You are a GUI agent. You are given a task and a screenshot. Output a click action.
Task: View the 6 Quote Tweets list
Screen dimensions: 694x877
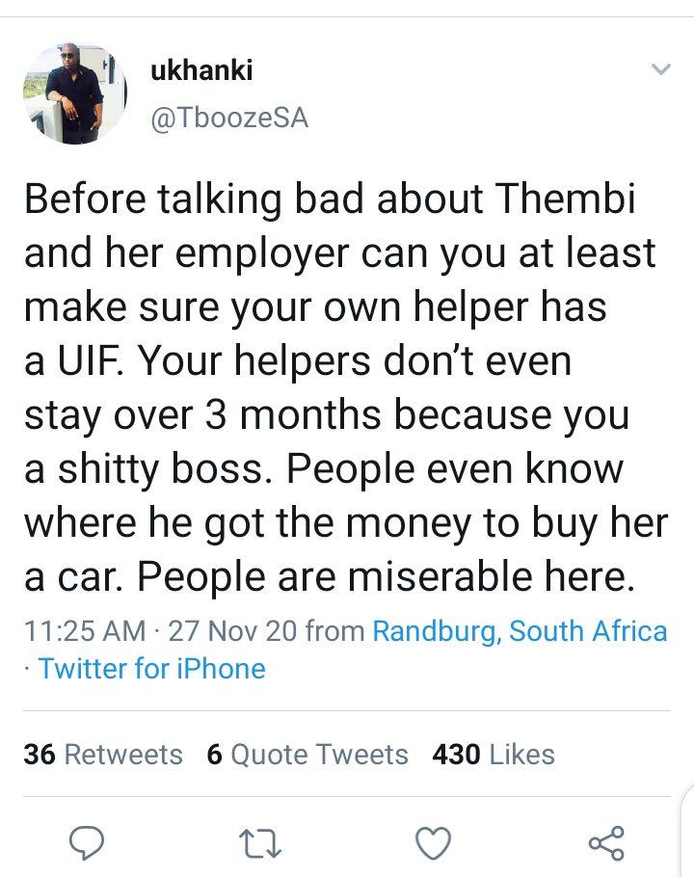click(307, 755)
